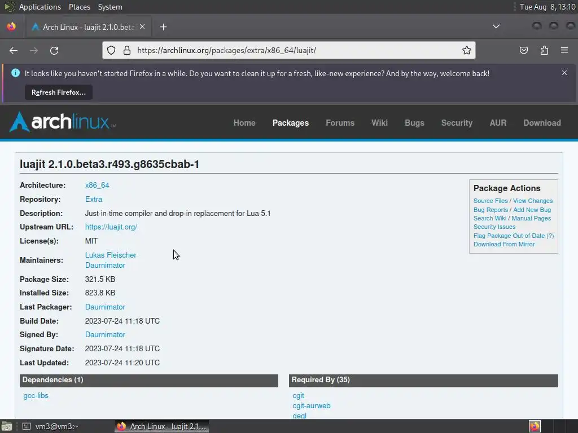
Task: Click the Arch Linux logo
Action: (x=62, y=122)
